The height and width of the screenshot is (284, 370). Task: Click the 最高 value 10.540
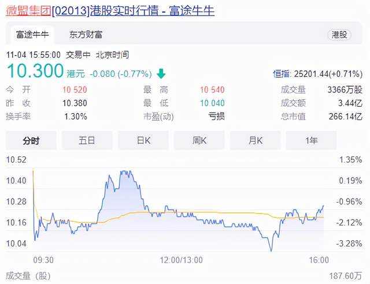(x=212, y=89)
